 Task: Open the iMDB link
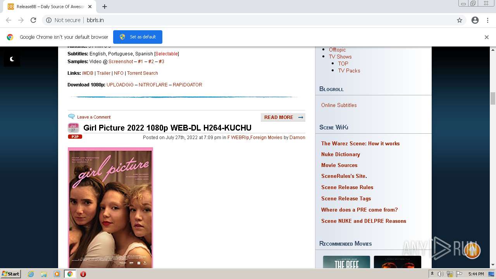click(x=88, y=73)
